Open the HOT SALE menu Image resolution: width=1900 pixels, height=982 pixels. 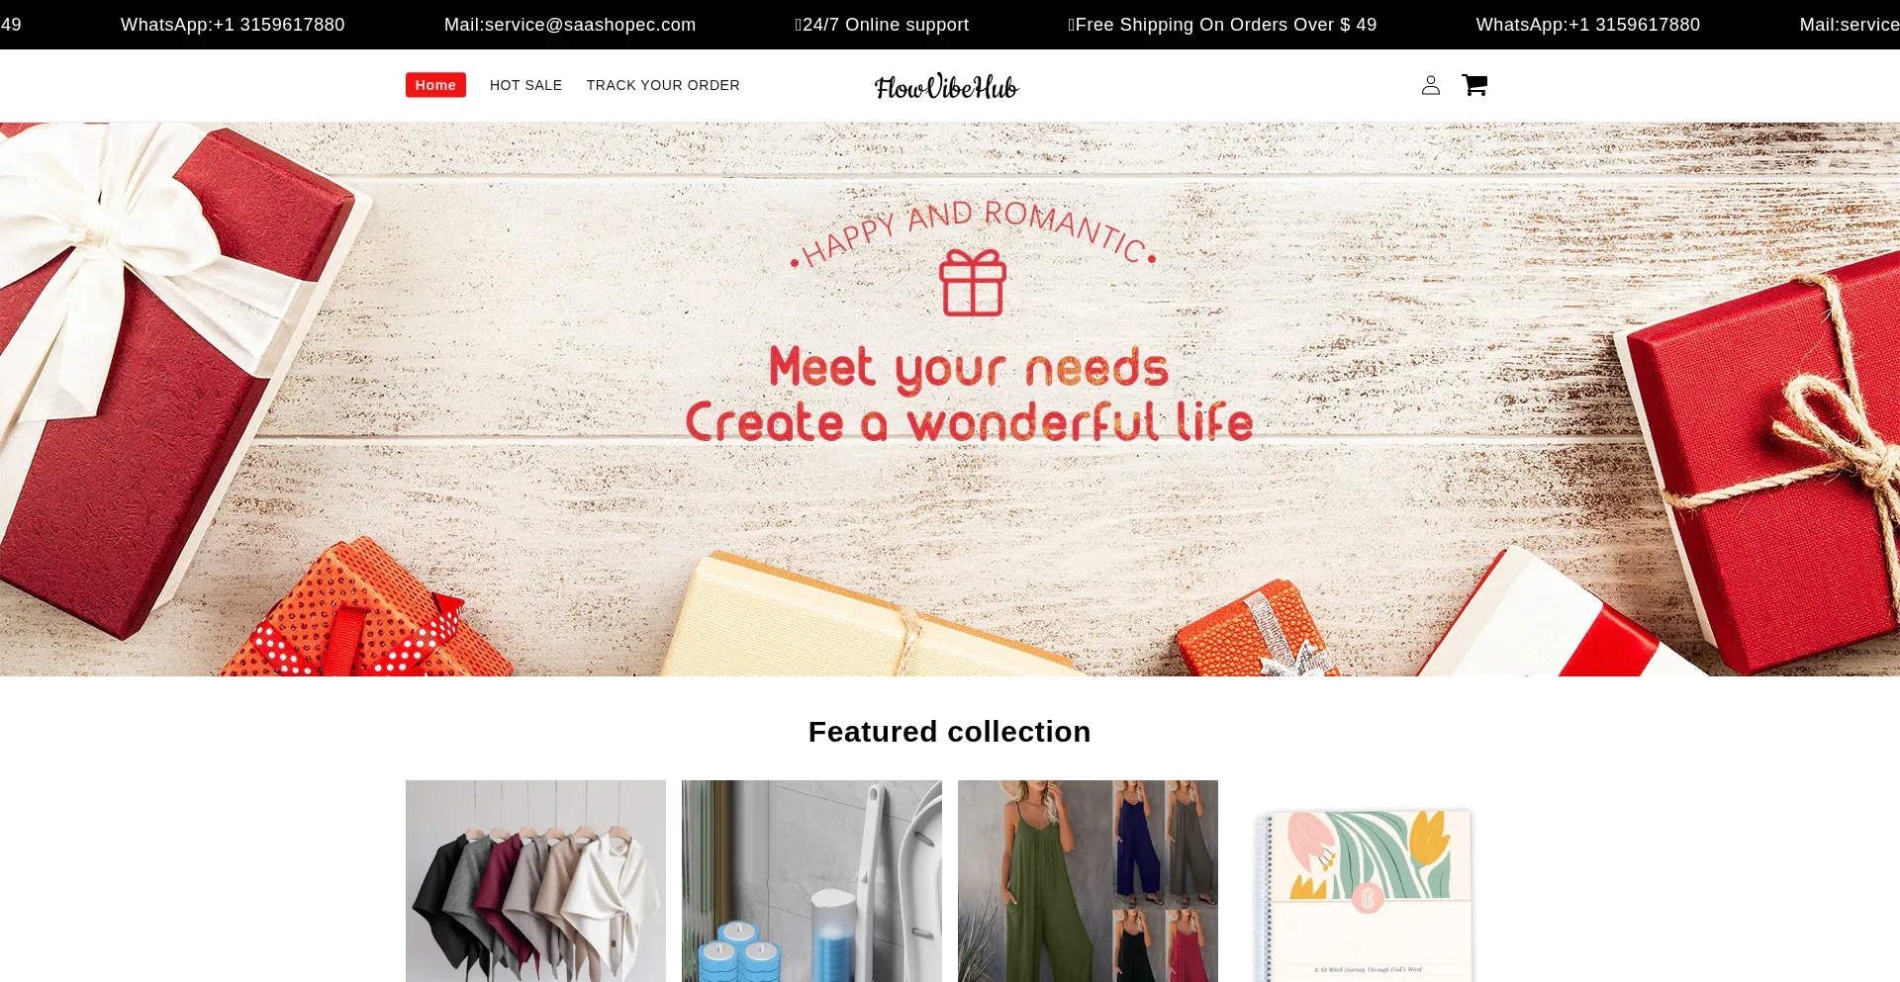pyautogui.click(x=525, y=85)
